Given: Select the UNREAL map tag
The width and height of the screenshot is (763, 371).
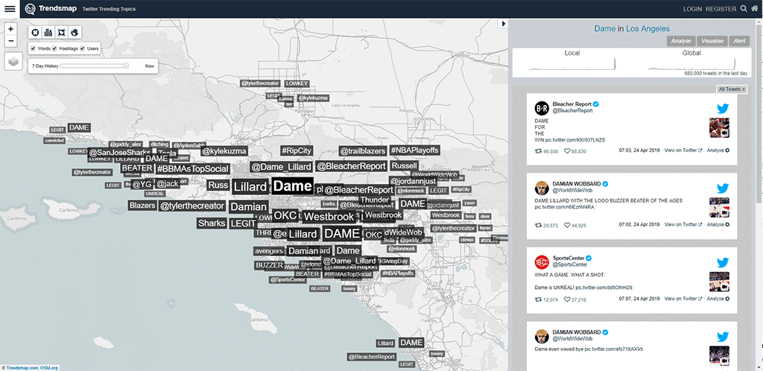Looking at the screenshot, I should (155, 194).
